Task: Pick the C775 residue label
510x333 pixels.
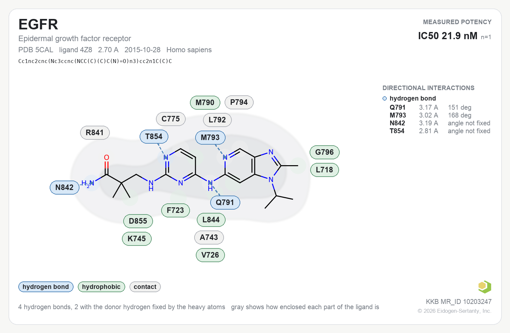Action: [x=171, y=119]
